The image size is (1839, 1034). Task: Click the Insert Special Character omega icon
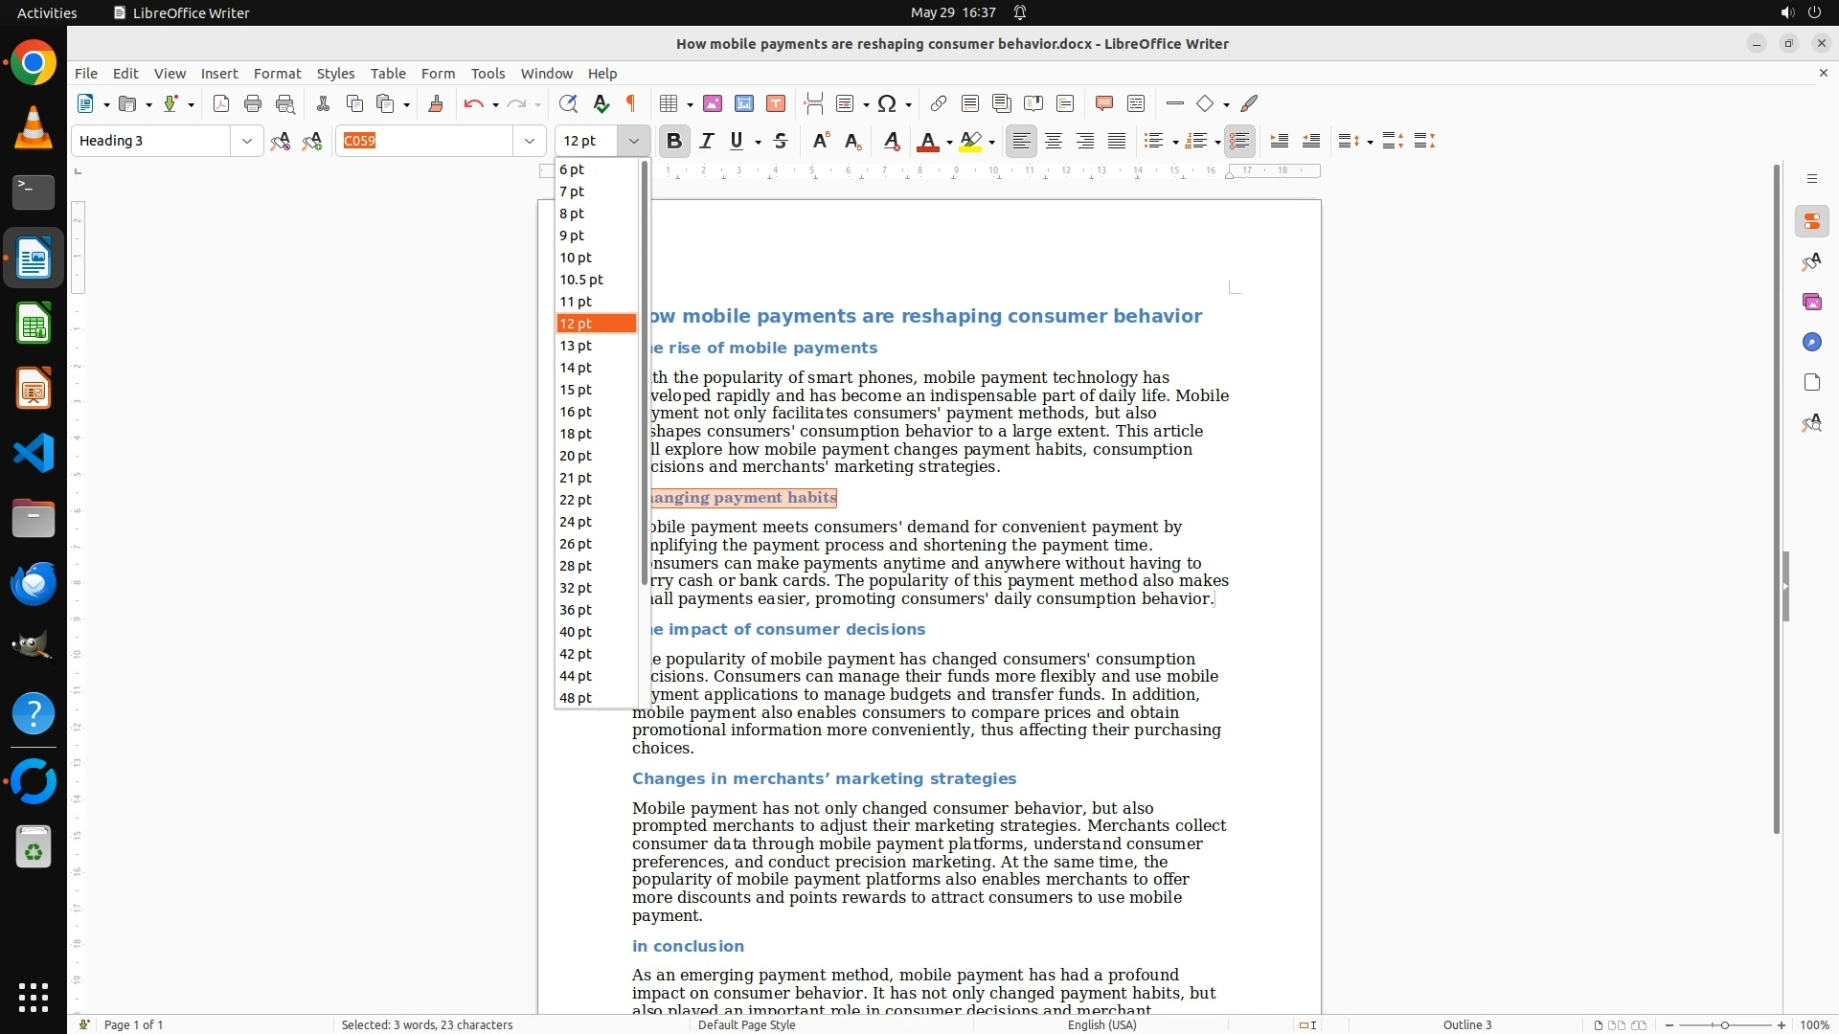pos(887,103)
